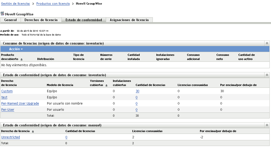Screen dimensions: 271x147
Task: Click the Per-User entitlement link
Action: [8, 110]
